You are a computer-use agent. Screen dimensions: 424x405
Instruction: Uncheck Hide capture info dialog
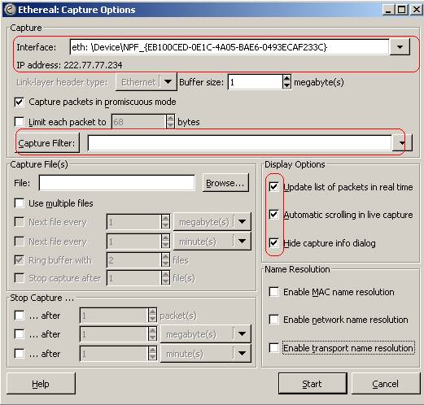point(273,242)
